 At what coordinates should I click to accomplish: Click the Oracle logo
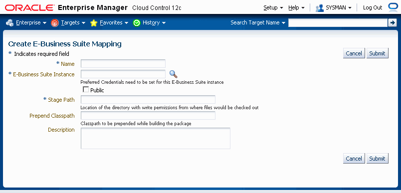(x=29, y=7)
